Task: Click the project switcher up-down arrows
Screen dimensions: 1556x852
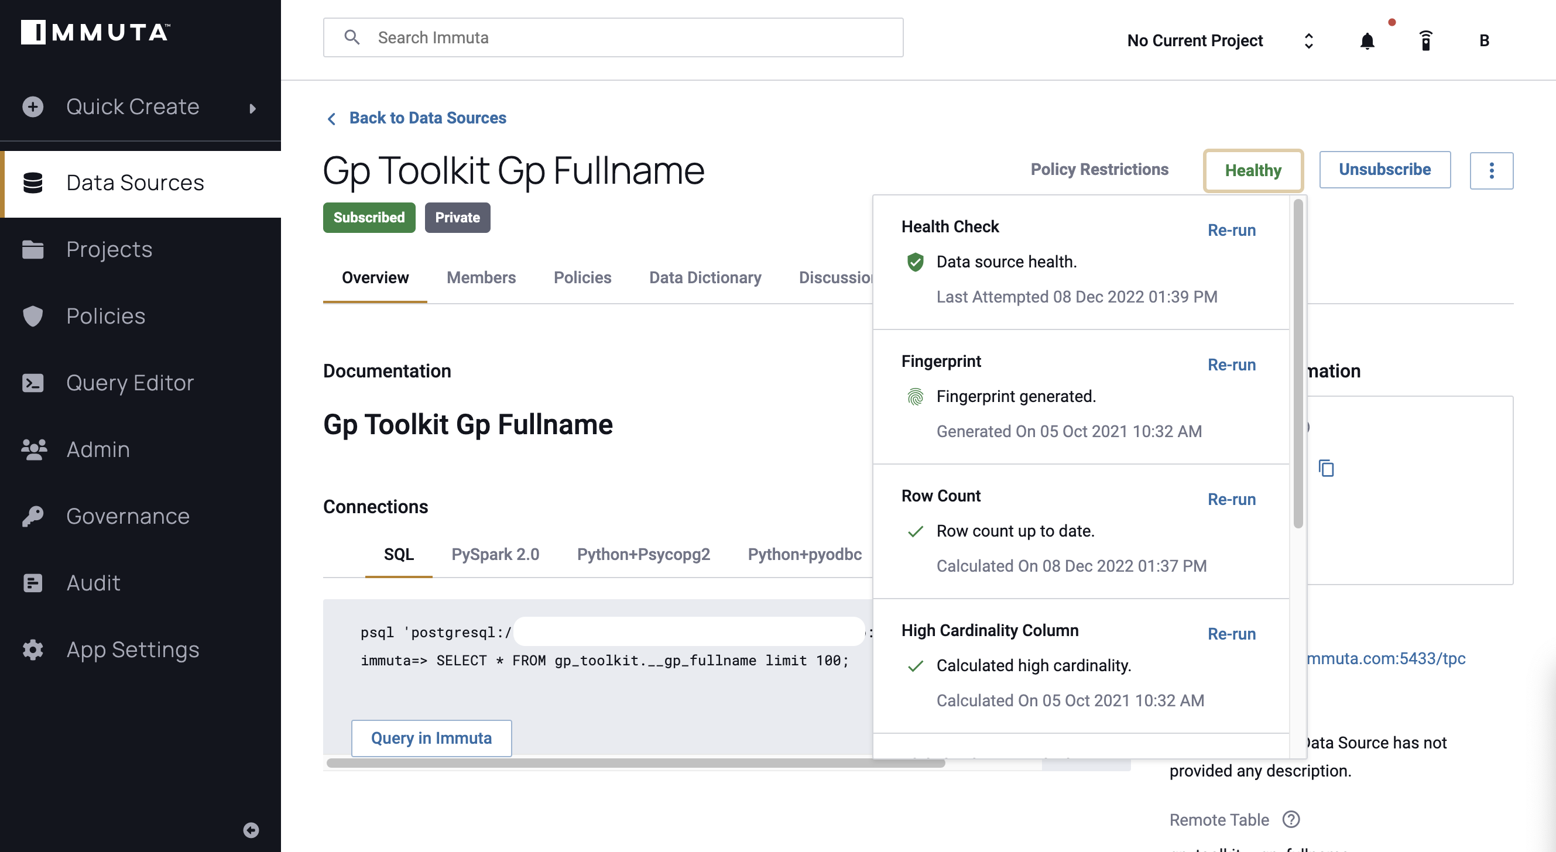Action: [1308, 40]
